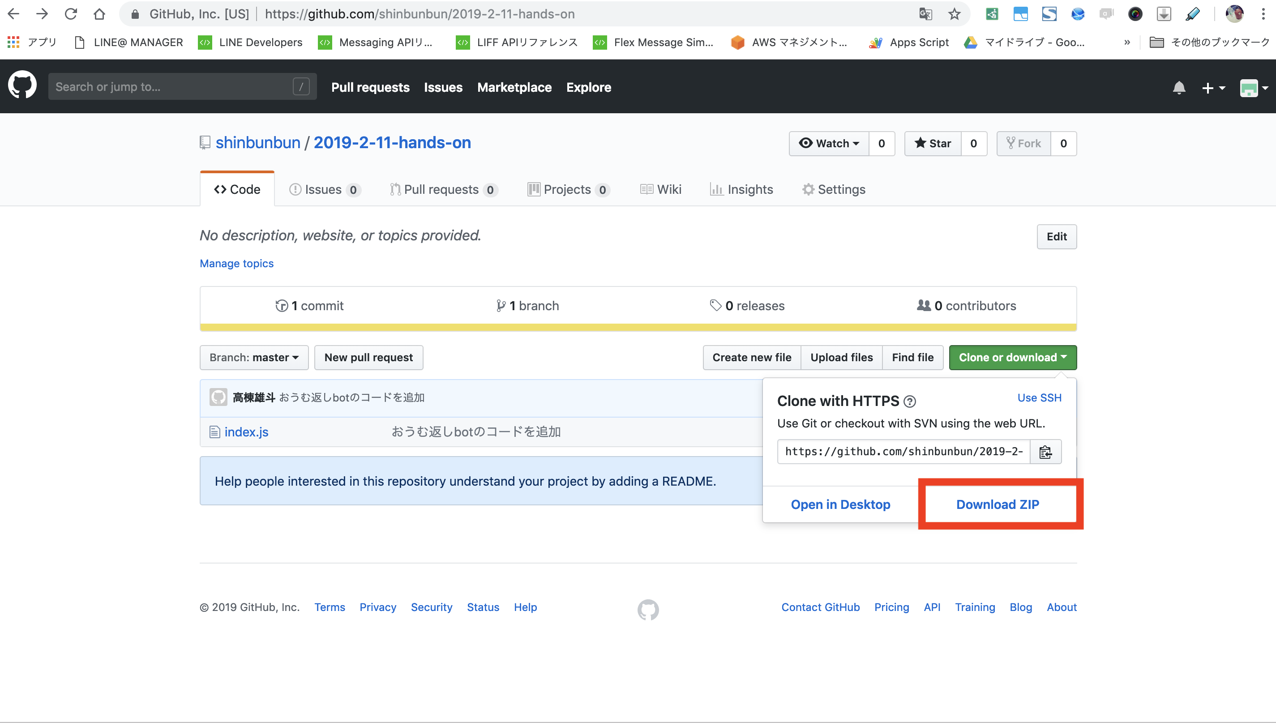The height and width of the screenshot is (726, 1276).
Task: Select the clone URL text field
Action: pyautogui.click(x=903, y=452)
